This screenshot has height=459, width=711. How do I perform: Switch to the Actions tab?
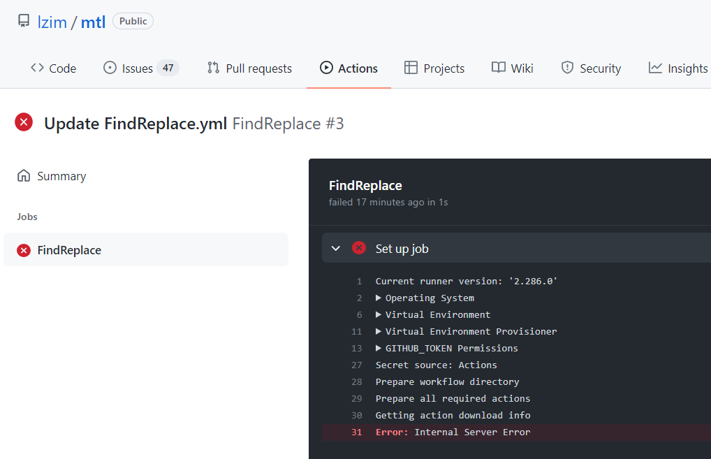(x=349, y=68)
